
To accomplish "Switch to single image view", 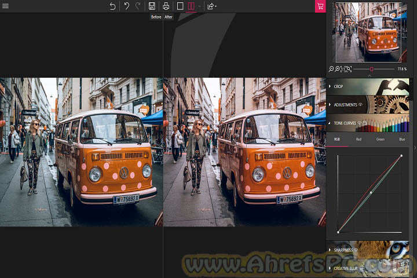I will tap(180, 6).
